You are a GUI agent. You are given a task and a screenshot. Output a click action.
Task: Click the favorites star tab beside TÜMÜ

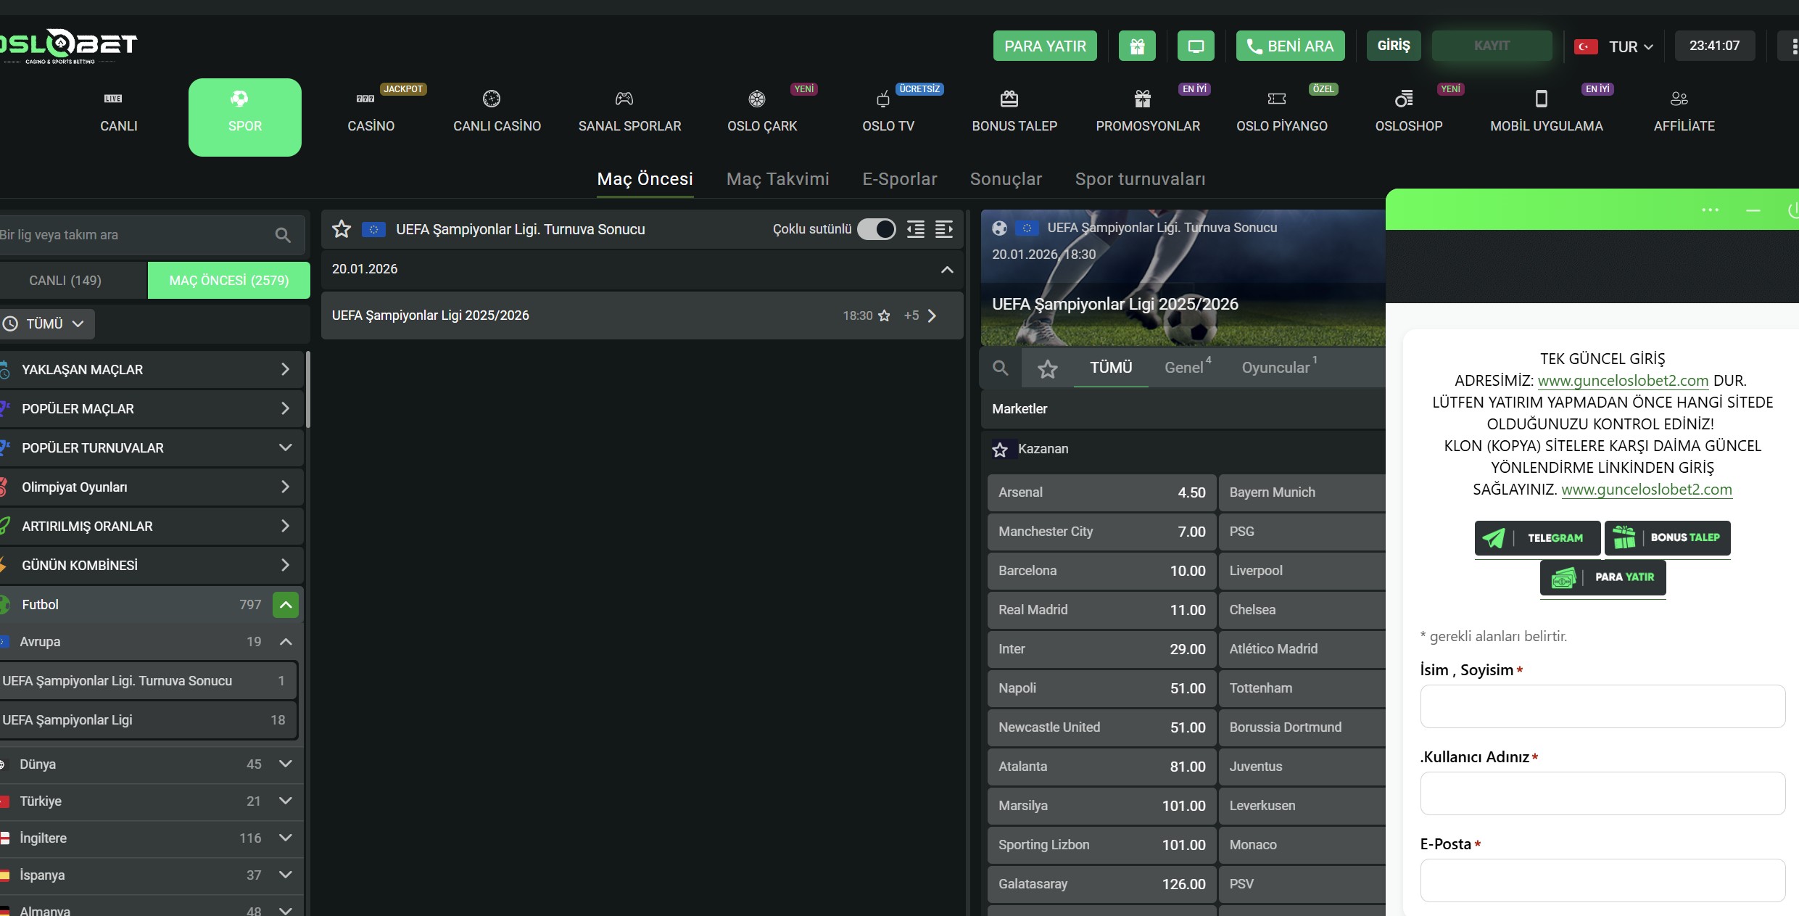click(1047, 369)
